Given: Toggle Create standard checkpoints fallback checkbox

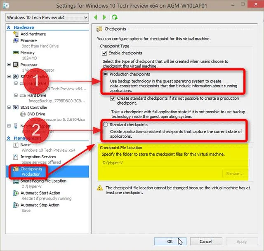Looking at the screenshot, I should [113, 98].
